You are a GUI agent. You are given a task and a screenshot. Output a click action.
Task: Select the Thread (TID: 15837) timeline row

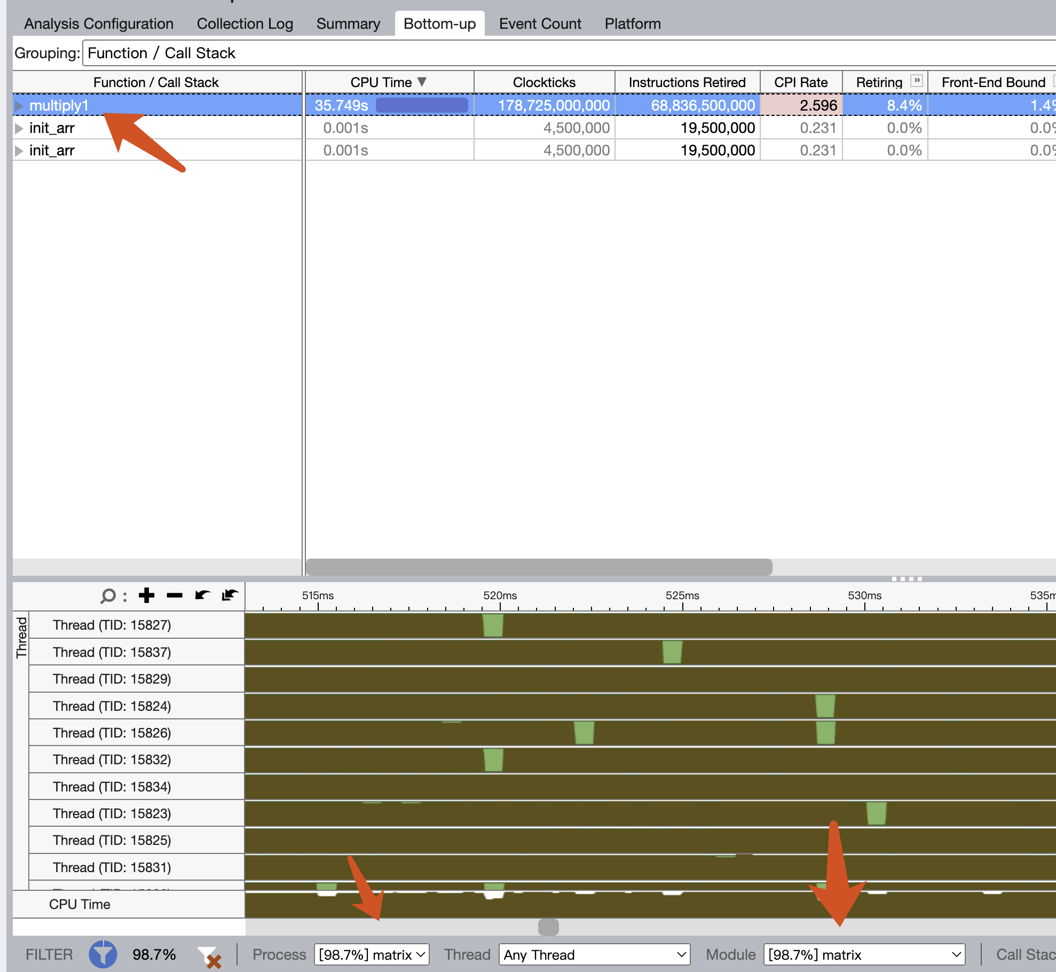(x=112, y=652)
